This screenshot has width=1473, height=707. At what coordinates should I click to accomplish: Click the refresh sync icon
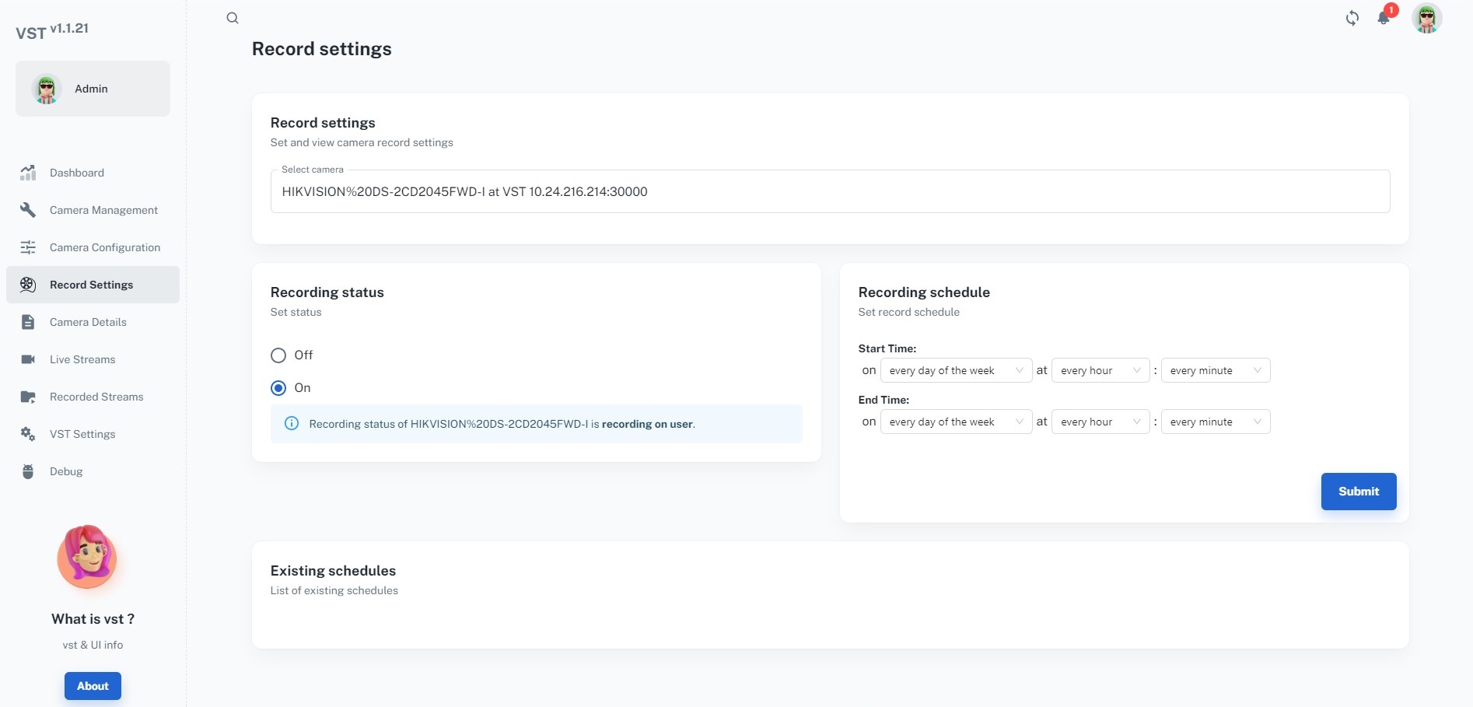click(1352, 19)
